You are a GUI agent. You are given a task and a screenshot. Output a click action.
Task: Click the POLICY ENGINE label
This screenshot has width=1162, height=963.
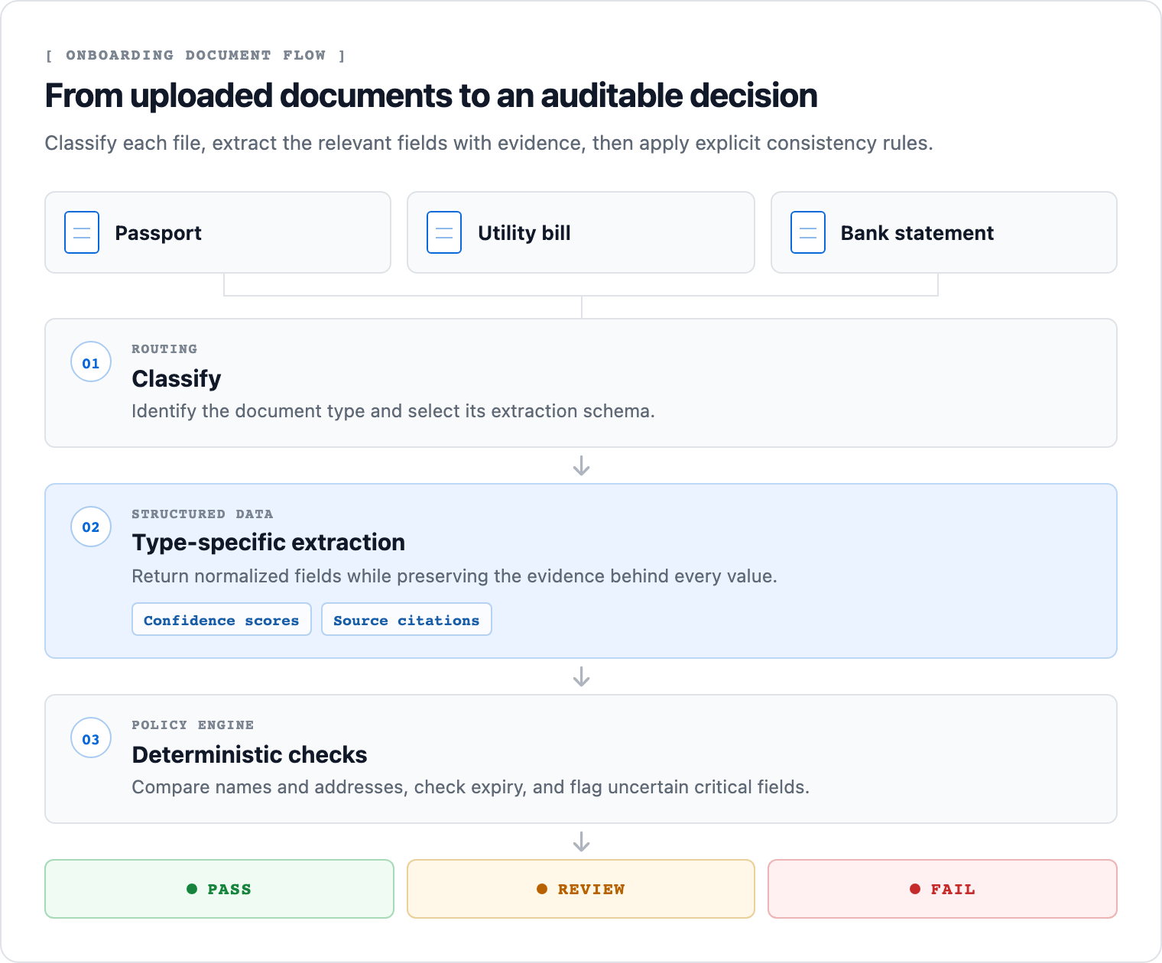[x=193, y=725]
